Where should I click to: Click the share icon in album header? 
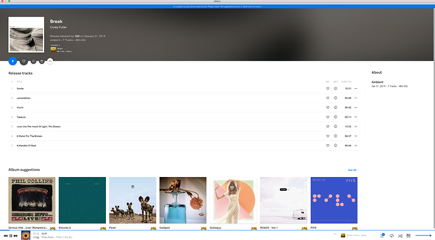pyautogui.click(x=42, y=61)
